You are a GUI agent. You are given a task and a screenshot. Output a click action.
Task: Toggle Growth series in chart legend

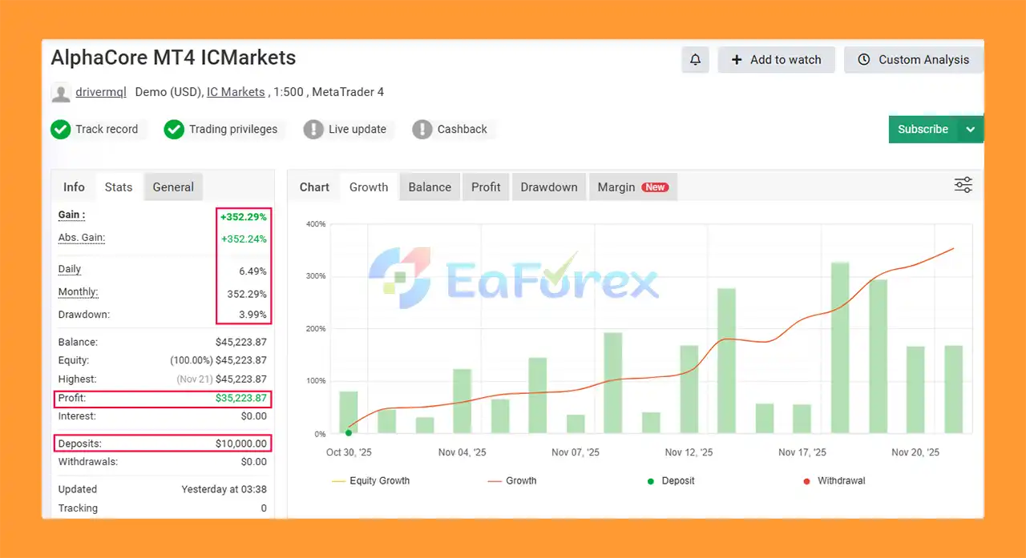click(511, 481)
